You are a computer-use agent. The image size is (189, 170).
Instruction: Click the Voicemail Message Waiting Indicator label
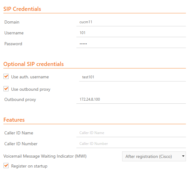pyautogui.click(x=45, y=156)
